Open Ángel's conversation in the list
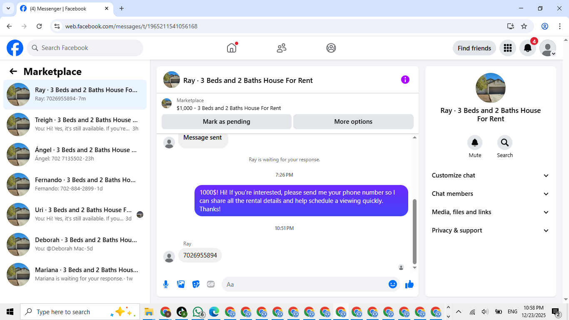 point(75,154)
